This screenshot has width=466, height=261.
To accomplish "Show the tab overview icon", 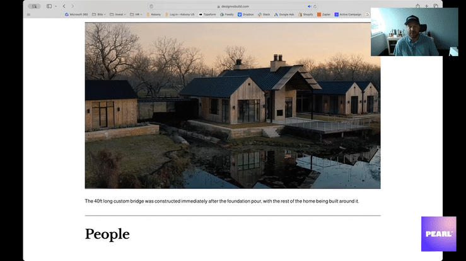I will click(436, 6).
